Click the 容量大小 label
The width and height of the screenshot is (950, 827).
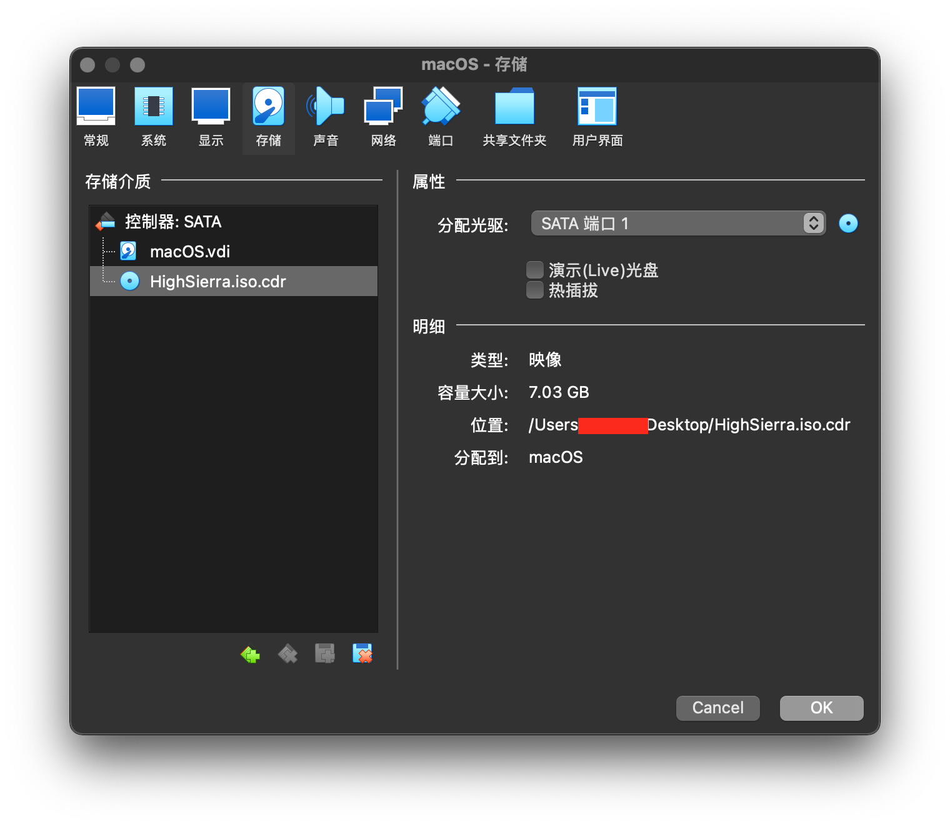click(x=473, y=392)
